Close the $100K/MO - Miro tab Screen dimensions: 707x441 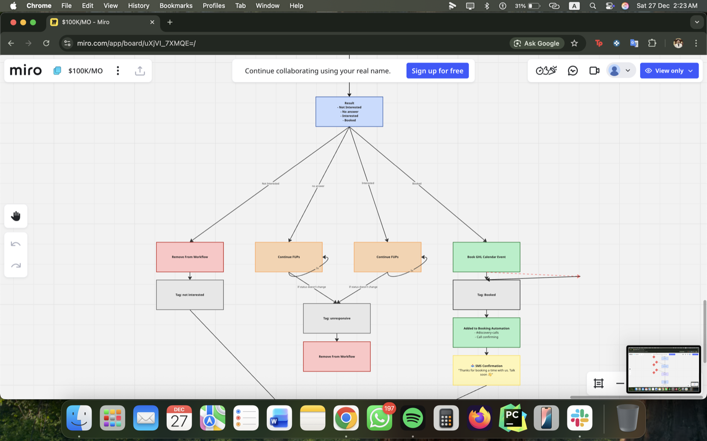coord(152,22)
